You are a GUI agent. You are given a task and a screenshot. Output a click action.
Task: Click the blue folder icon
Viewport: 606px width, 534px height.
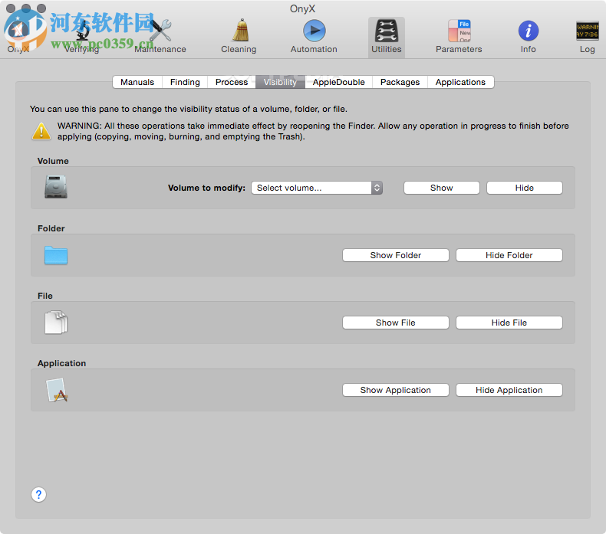pyautogui.click(x=56, y=255)
